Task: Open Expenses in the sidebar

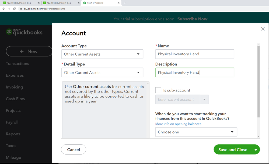Action: point(15,75)
